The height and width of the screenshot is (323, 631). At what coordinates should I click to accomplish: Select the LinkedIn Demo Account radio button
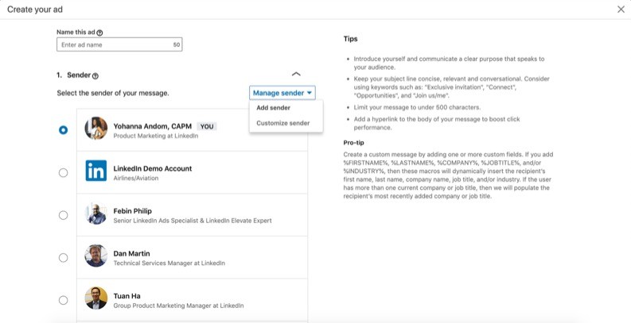coord(64,172)
